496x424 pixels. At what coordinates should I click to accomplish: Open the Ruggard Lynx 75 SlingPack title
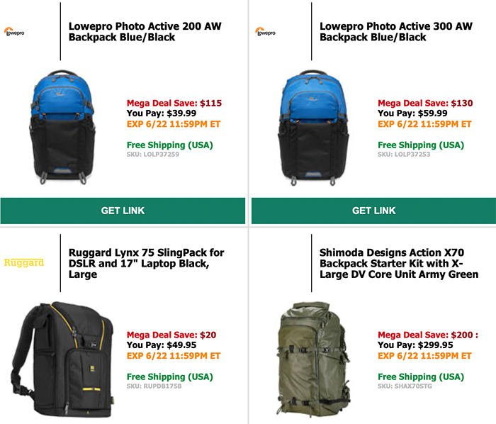click(x=146, y=263)
